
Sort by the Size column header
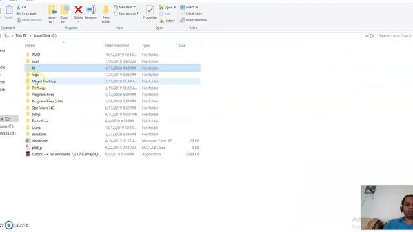click(182, 46)
